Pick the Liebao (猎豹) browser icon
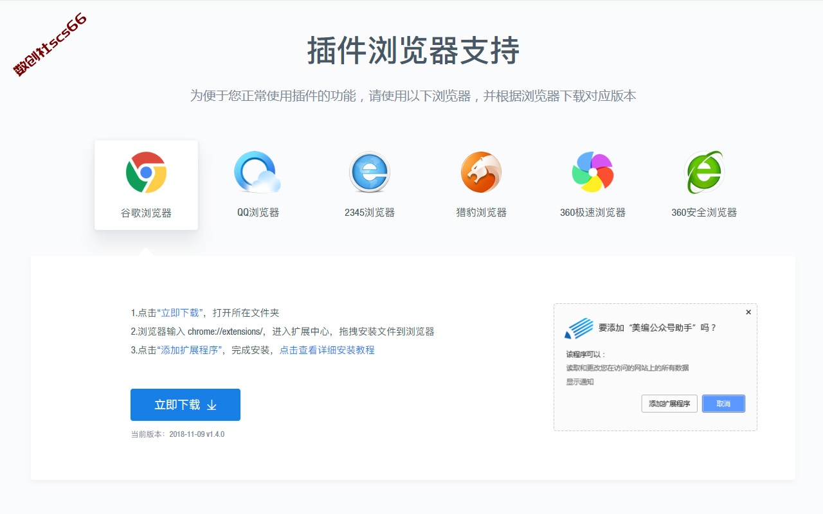823x514 pixels. [481, 172]
